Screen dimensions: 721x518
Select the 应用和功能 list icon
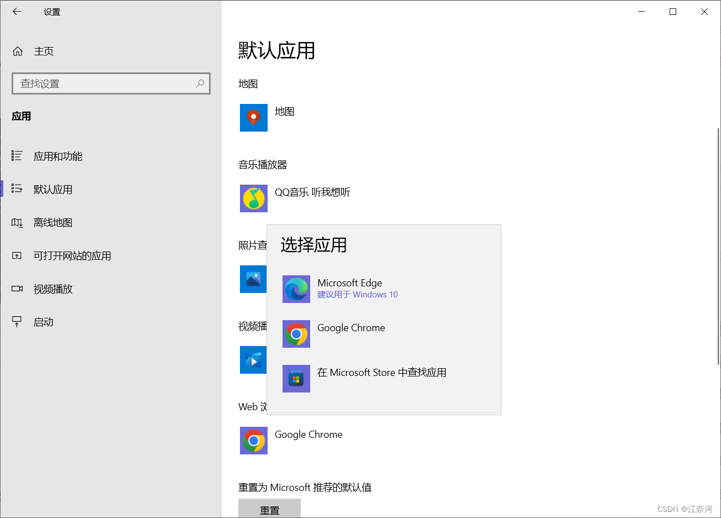17,156
